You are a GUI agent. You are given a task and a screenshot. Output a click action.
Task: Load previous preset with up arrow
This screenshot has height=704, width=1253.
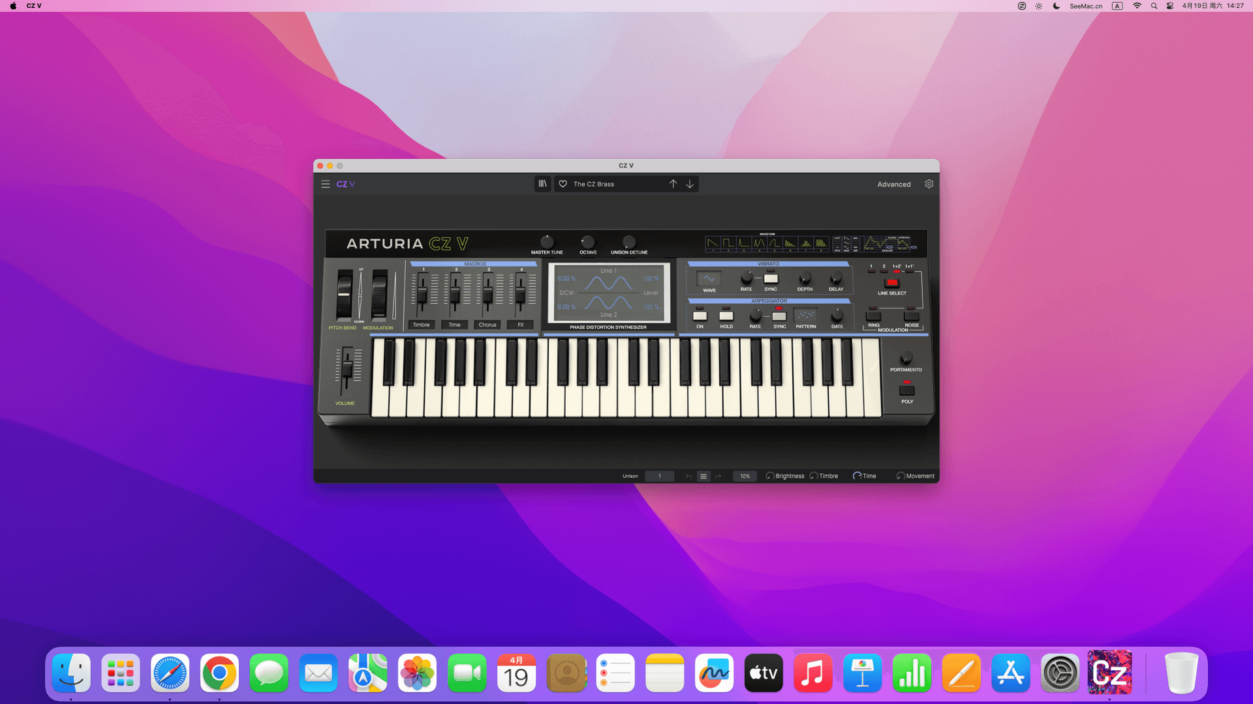(673, 184)
